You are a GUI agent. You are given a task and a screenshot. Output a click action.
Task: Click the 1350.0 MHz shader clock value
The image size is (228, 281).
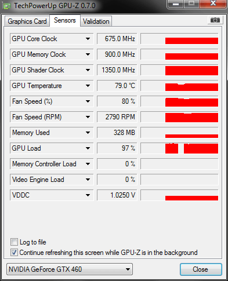coord(117,70)
